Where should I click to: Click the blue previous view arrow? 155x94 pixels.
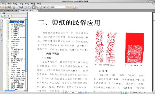[86, 93]
